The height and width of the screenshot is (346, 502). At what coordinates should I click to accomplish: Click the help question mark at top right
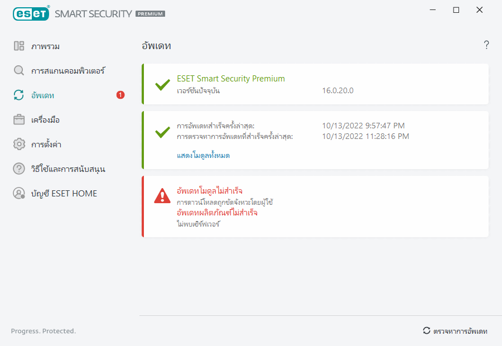click(x=486, y=46)
